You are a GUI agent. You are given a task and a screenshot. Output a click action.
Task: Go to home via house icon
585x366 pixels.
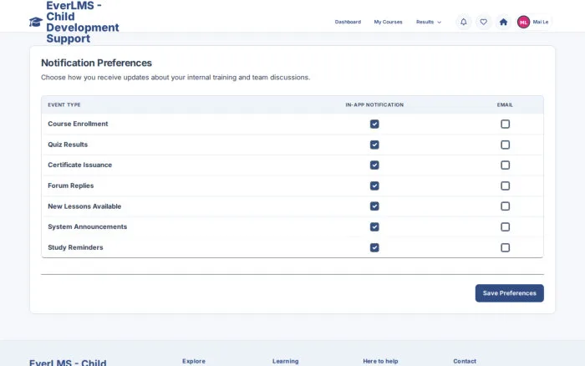(503, 22)
